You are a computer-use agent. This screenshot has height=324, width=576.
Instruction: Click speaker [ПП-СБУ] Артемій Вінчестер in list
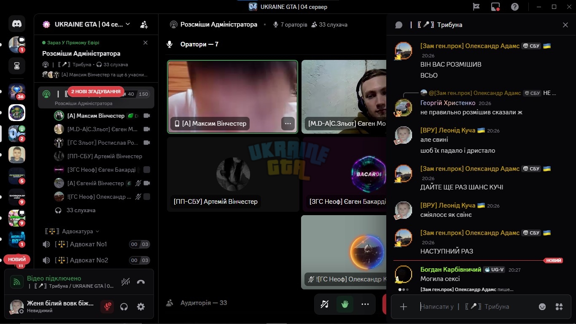(102, 156)
